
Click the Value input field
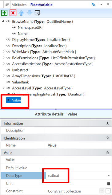click(x=79, y=160)
